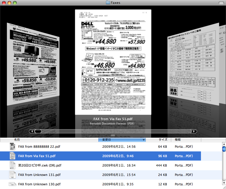Click date 2009年6月2日、14:56
The width and height of the screenshot is (226, 189).
point(119,147)
